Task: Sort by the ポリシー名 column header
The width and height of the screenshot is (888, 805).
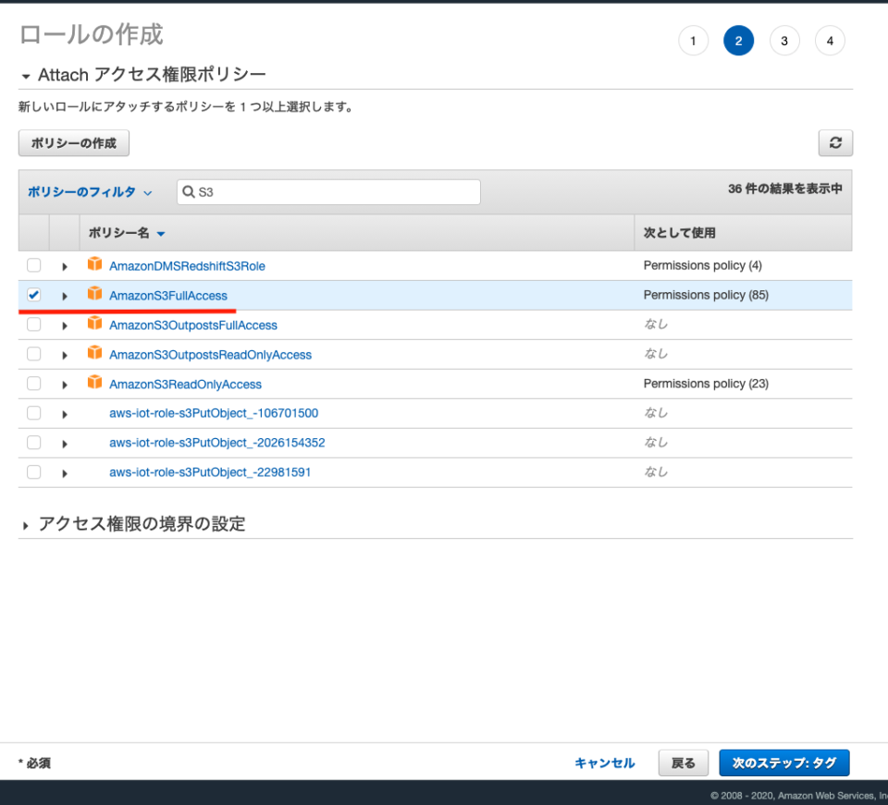Action: (x=127, y=233)
